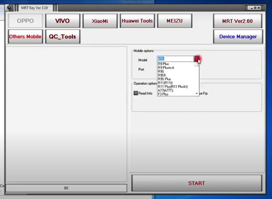
Task: Select F3 Plus from the model list
Action: click(163, 94)
